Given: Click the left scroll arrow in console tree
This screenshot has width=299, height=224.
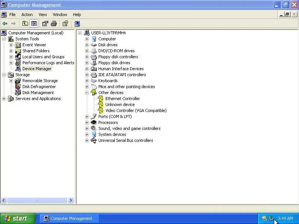Looking at the screenshot, I should 4,200.
